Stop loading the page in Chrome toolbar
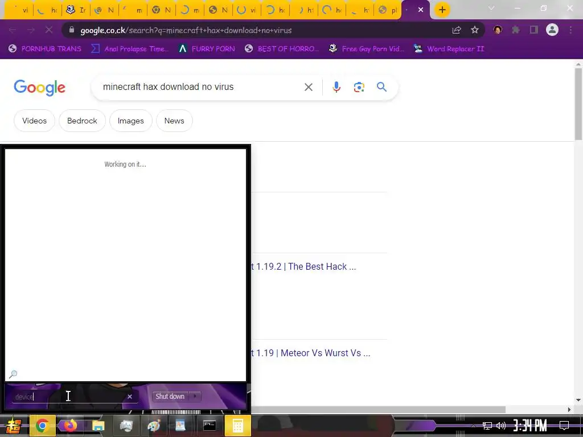583x437 pixels. pyautogui.click(x=49, y=30)
